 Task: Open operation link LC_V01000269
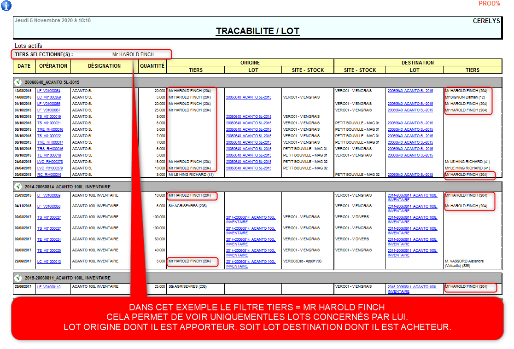49,98
